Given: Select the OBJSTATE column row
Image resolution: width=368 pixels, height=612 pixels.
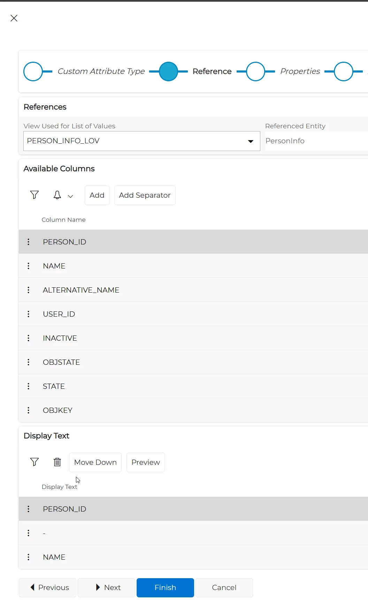Looking at the screenshot, I should (x=61, y=362).
